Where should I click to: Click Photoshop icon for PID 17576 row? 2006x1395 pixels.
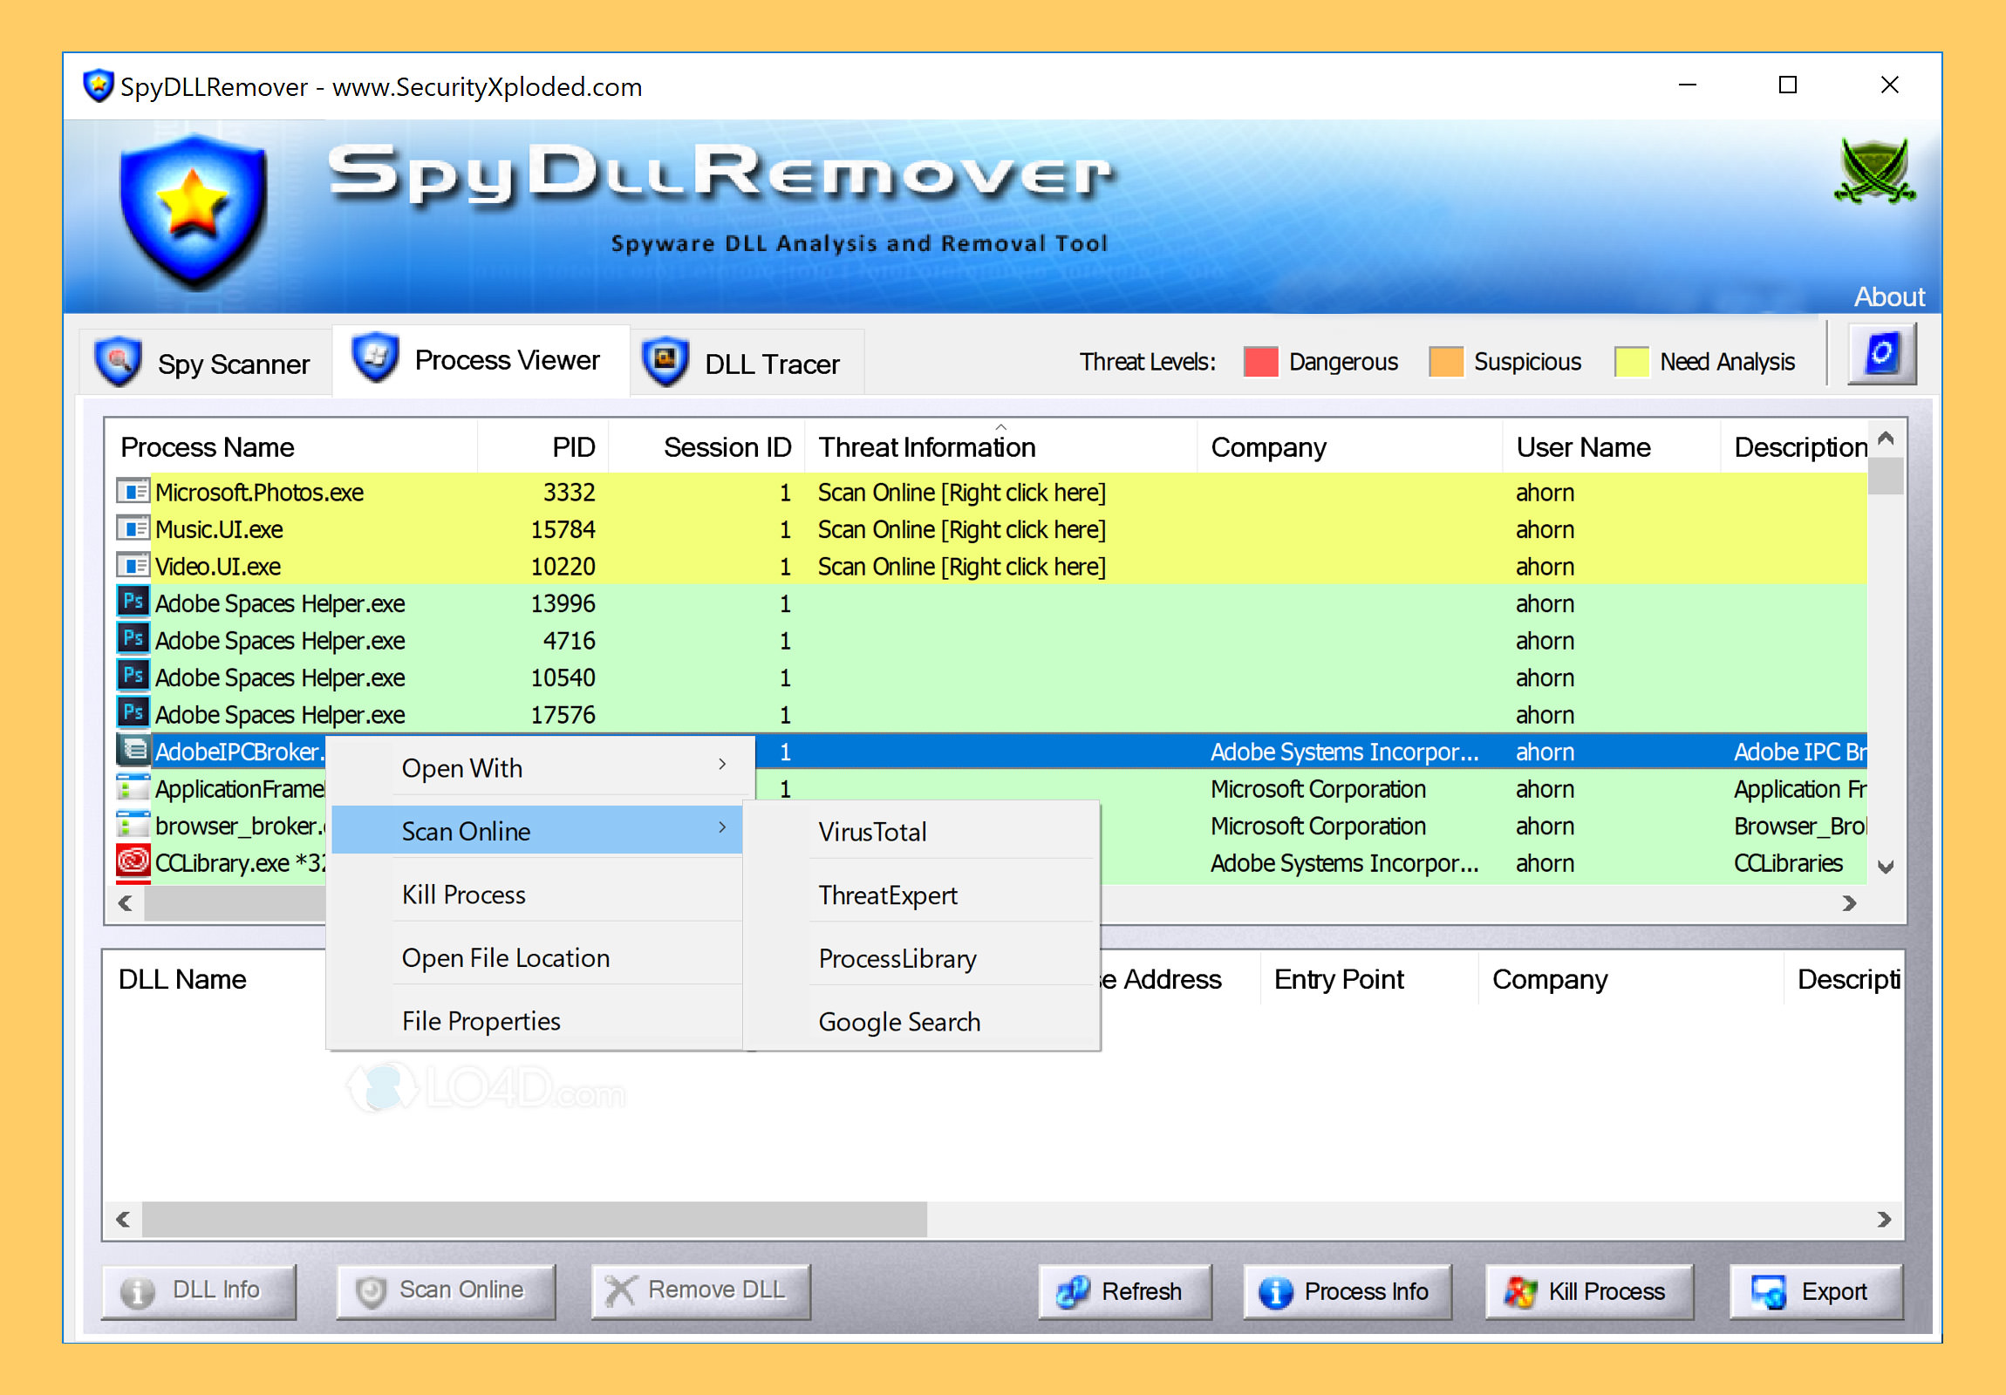point(133,713)
